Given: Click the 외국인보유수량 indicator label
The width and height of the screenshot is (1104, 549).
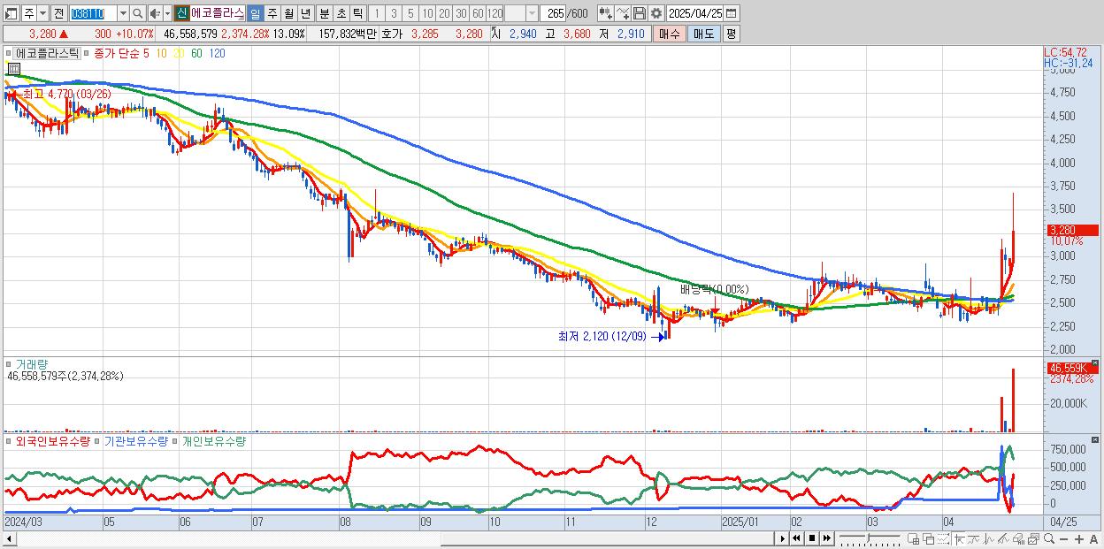Looking at the screenshot, I should (x=52, y=440).
